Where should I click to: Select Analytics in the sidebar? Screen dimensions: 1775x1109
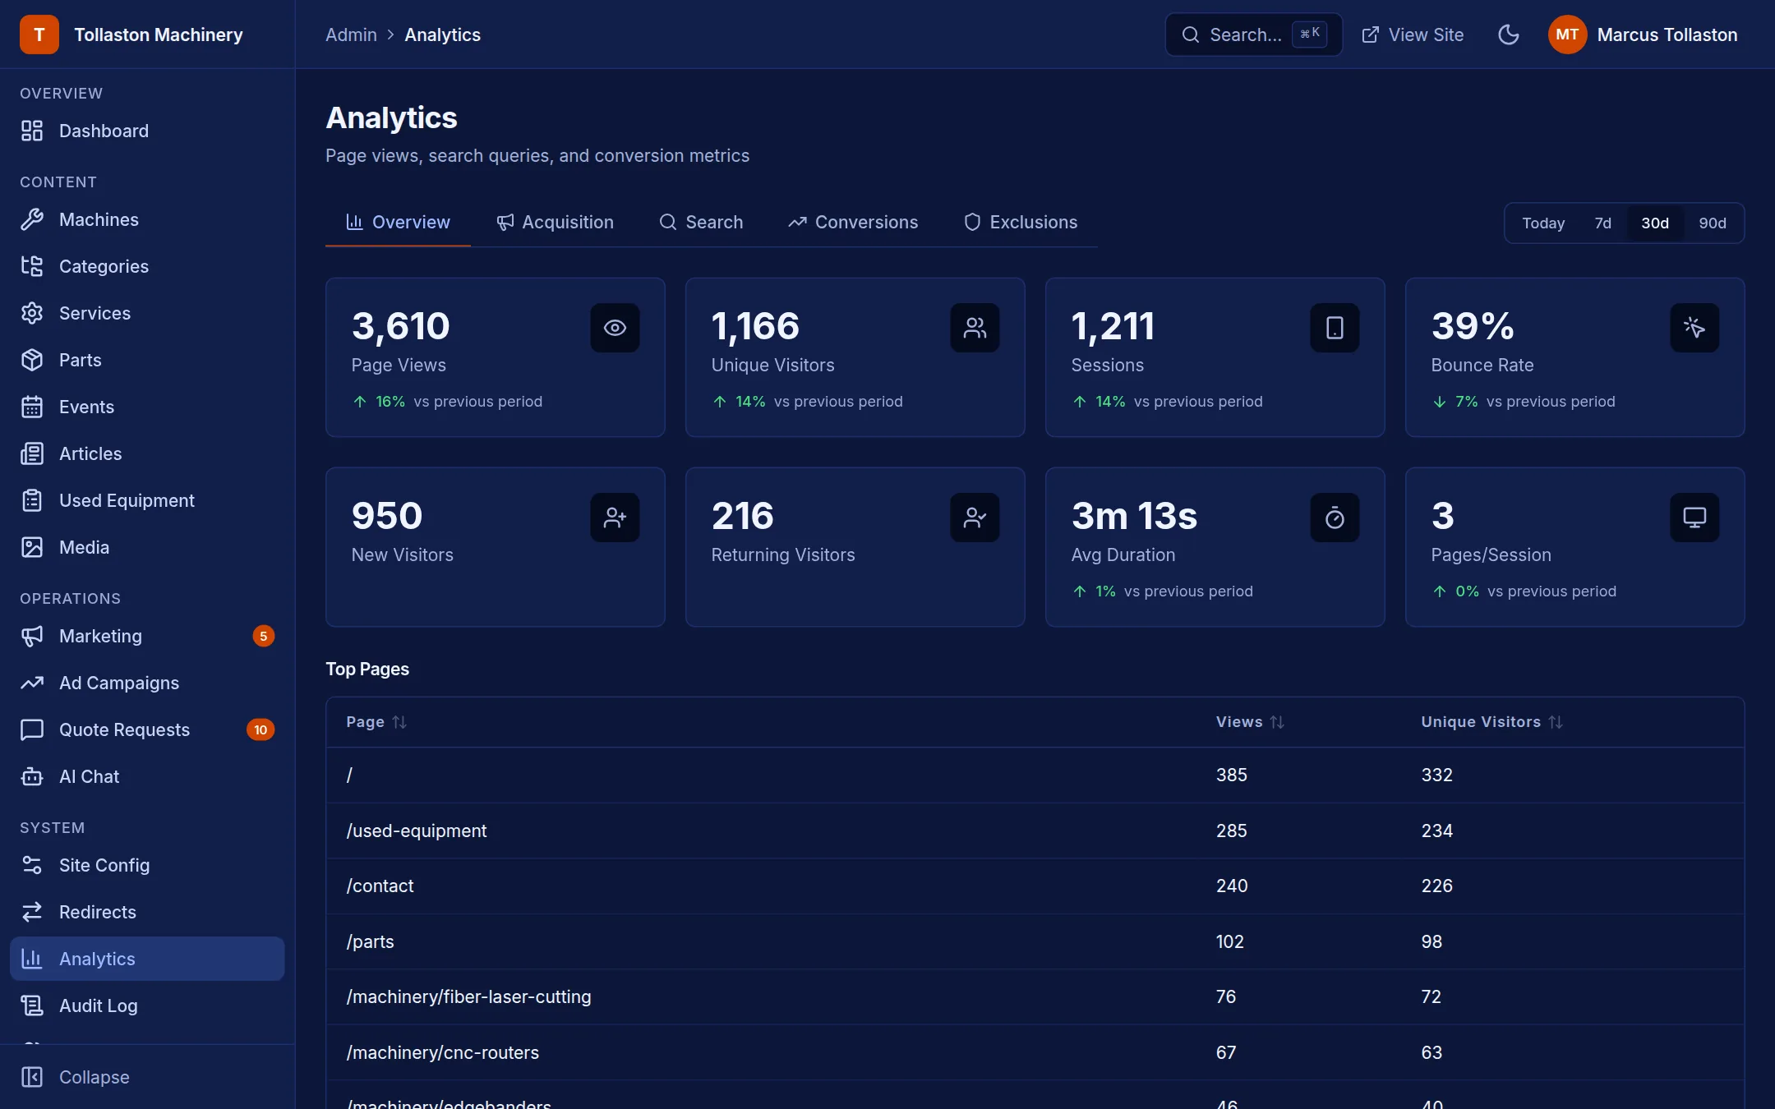[147, 959]
